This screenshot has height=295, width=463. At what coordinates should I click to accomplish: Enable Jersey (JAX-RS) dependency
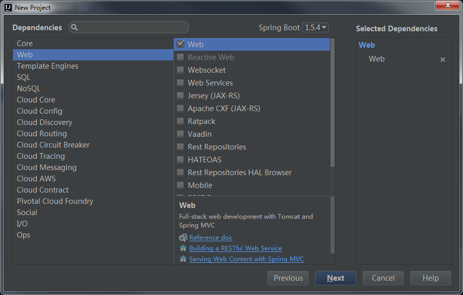tap(181, 95)
